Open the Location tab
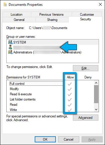This screenshot has height=145, width=105. (x=16, y=15)
